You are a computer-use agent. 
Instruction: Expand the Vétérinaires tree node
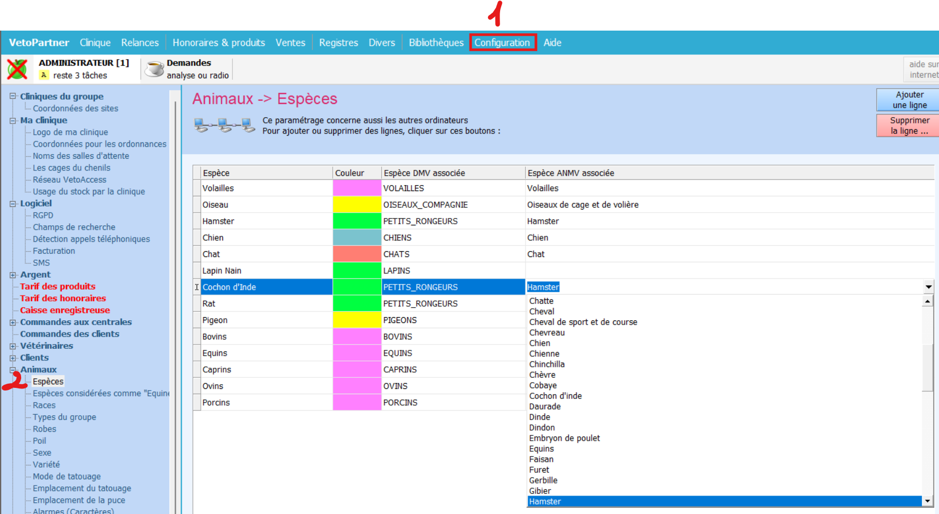(x=13, y=346)
